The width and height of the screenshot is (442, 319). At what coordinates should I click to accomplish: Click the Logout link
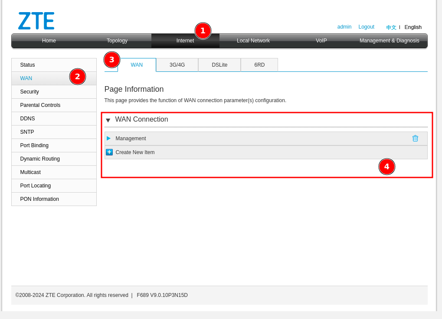click(366, 27)
